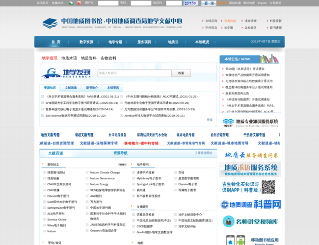Open the 主要资源简介 link
319x245 pixels.
(204, 153)
